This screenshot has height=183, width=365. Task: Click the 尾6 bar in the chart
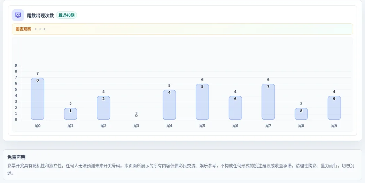[235, 108]
